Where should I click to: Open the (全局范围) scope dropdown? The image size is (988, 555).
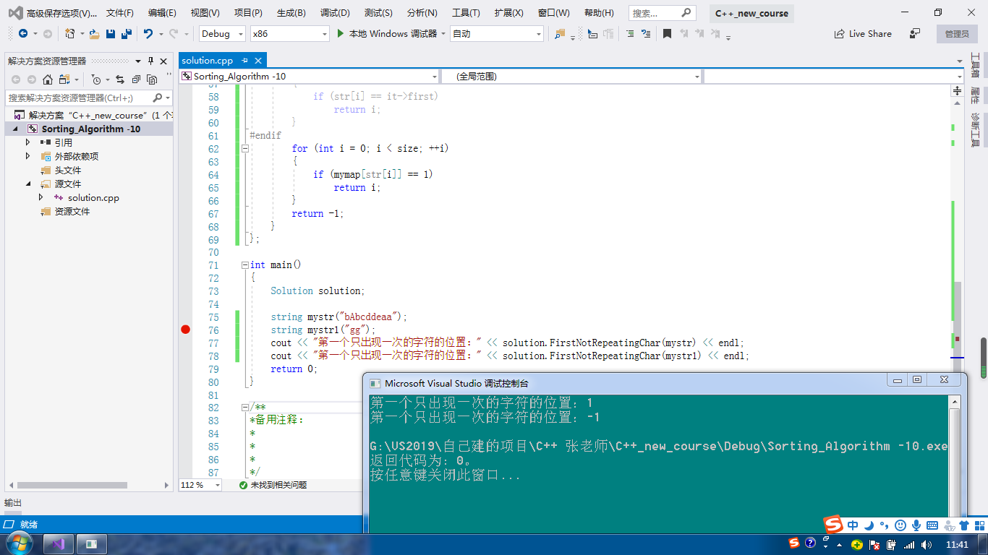click(697, 77)
